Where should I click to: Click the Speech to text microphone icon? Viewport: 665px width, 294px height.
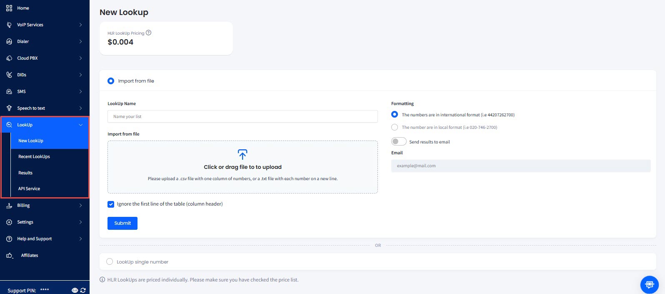tap(9, 108)
